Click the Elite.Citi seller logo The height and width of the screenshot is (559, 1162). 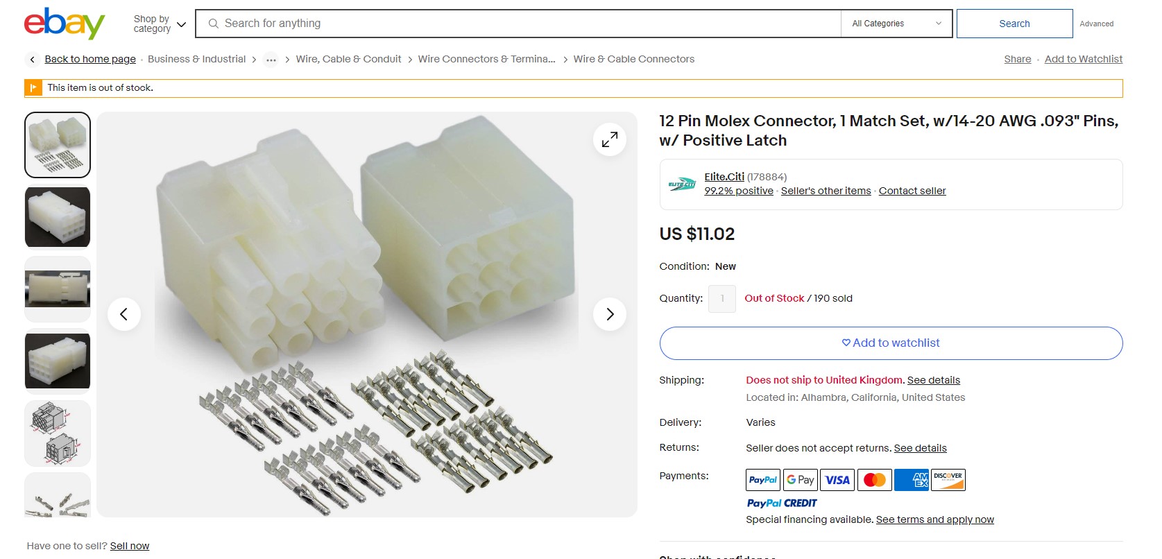click(x=681, y=184)
